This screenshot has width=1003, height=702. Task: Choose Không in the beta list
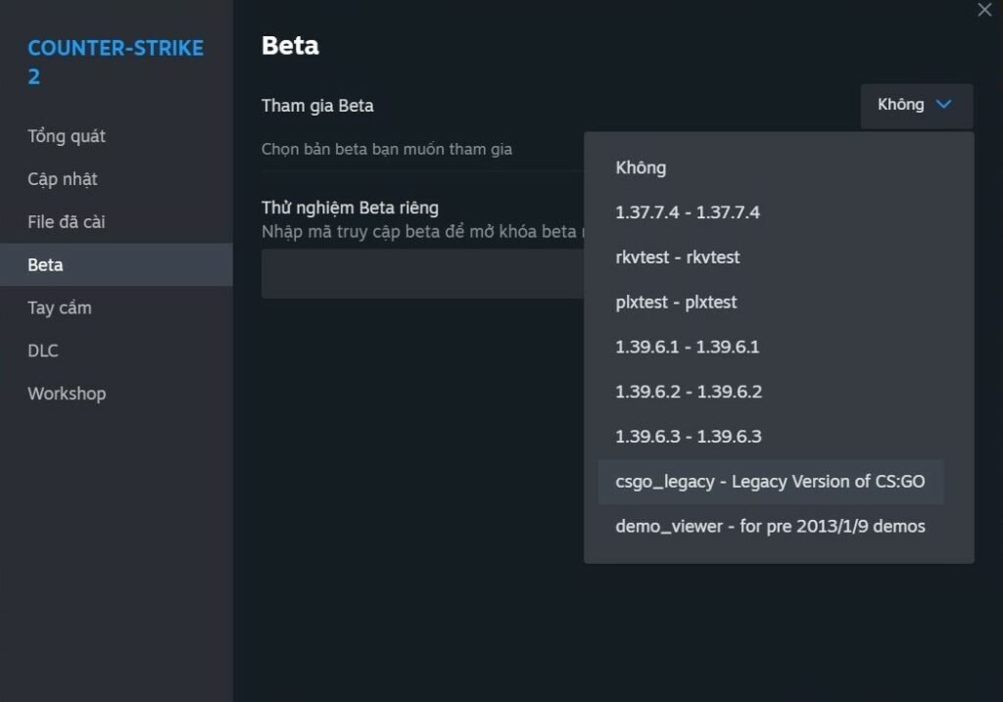click(641, 167)
